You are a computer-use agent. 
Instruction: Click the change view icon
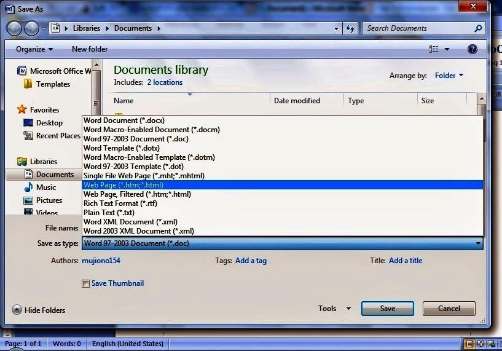point(433,49)
